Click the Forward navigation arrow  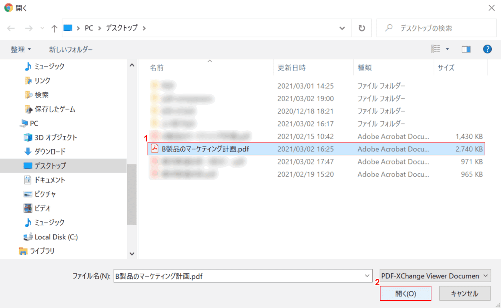click(29, 28)
